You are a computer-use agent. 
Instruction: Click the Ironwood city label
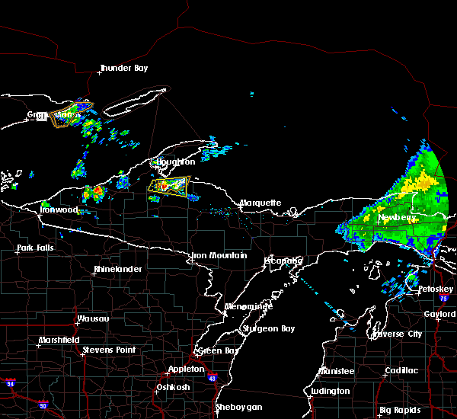(59, 210)
